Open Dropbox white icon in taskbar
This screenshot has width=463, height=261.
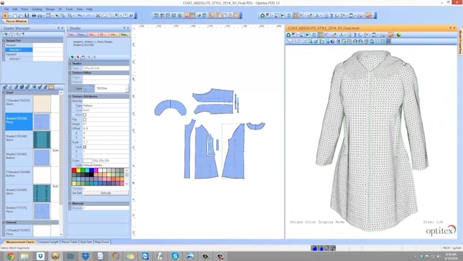click(40, 256)
